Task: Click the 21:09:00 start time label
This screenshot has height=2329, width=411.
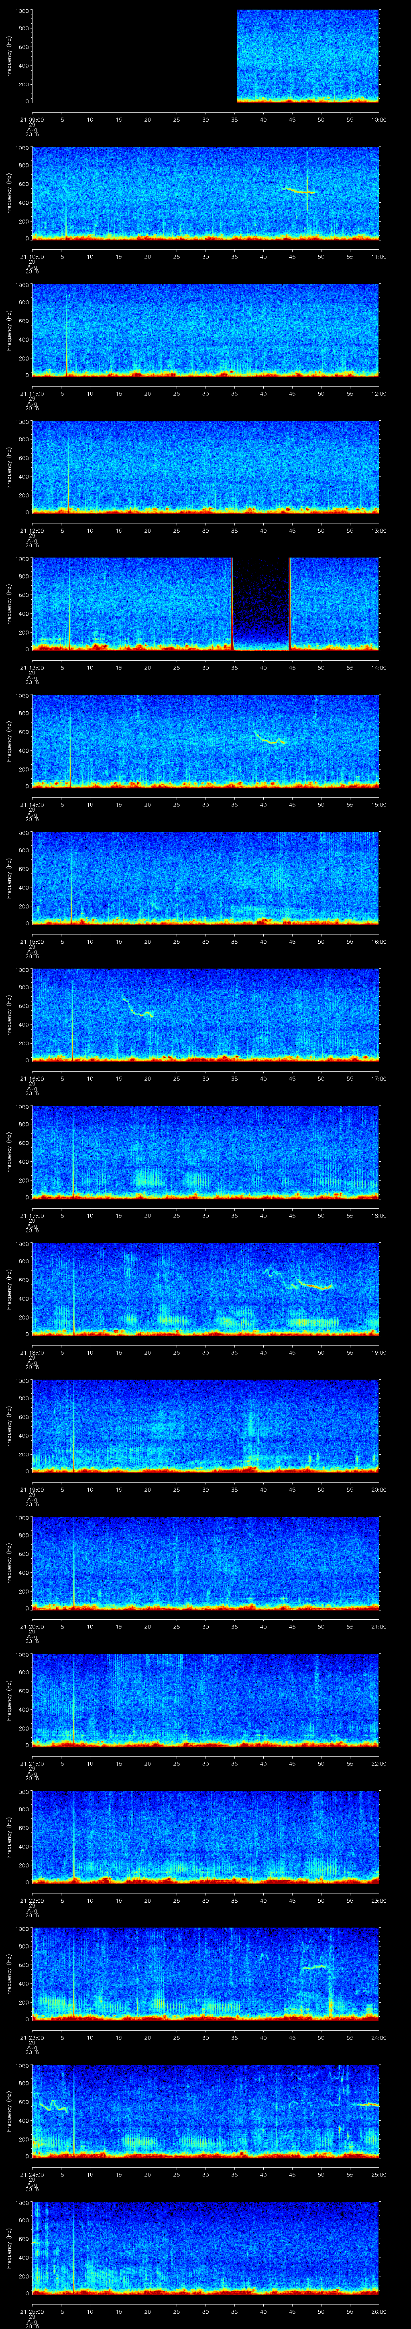Action: [32, 118]
